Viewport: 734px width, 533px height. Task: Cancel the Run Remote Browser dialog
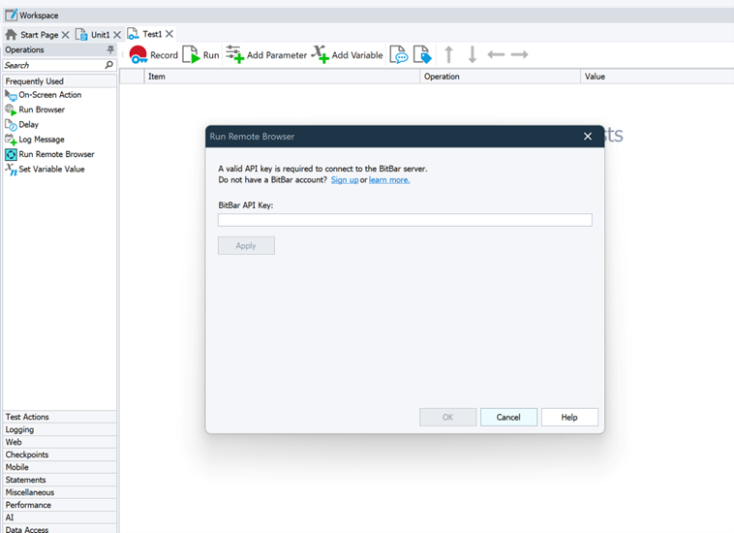(508, 418)
